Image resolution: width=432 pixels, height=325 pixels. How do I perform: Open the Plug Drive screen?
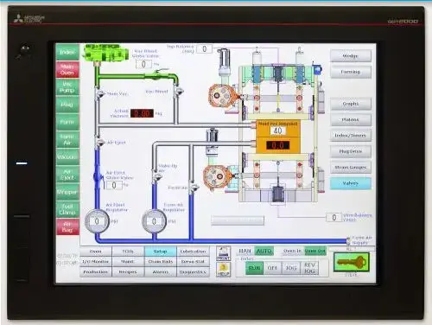[x=351, y=151]
